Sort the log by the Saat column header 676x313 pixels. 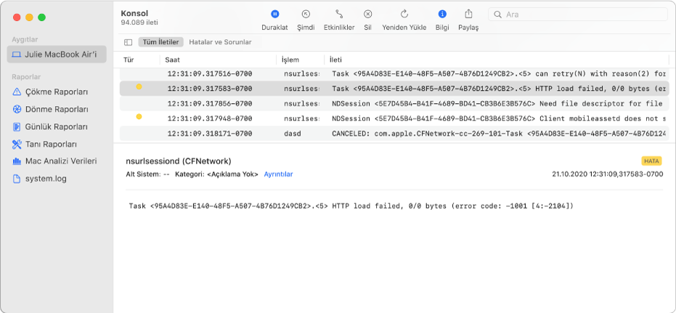[x=218, y=60]
